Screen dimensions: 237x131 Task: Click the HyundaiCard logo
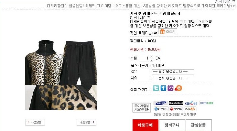[176, 103]
